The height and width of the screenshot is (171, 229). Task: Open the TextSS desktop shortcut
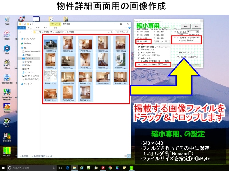[x=7, y=123]
